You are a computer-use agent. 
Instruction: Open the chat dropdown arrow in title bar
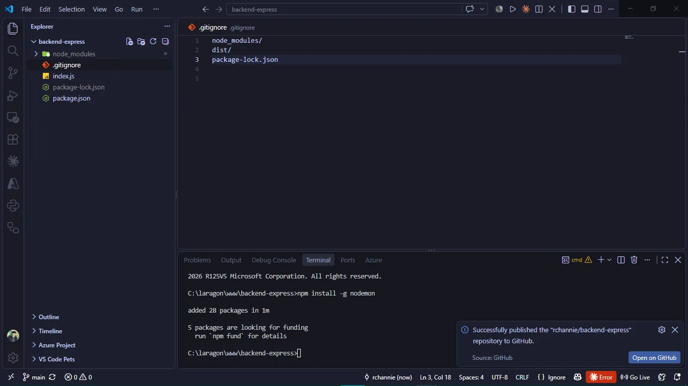(x=482, y=9)
